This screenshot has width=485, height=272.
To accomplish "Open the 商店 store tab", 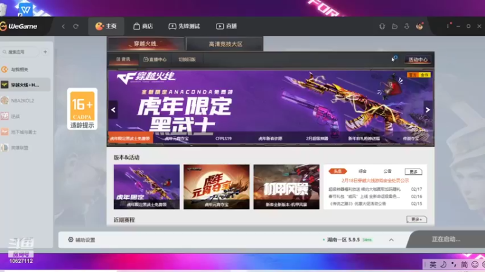I will (143, 26).
